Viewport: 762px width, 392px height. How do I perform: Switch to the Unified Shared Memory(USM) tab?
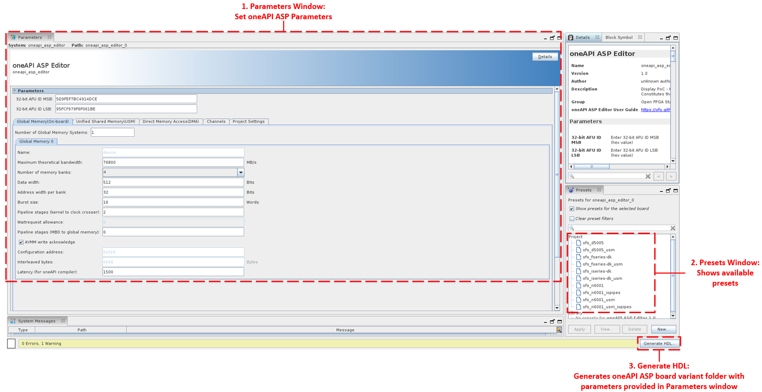point(105,122)
